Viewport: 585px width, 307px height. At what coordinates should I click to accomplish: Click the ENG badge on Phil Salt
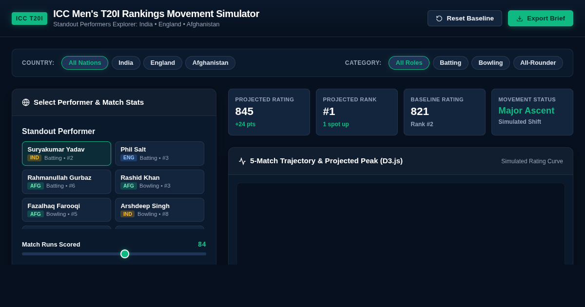tap(129, 158)
